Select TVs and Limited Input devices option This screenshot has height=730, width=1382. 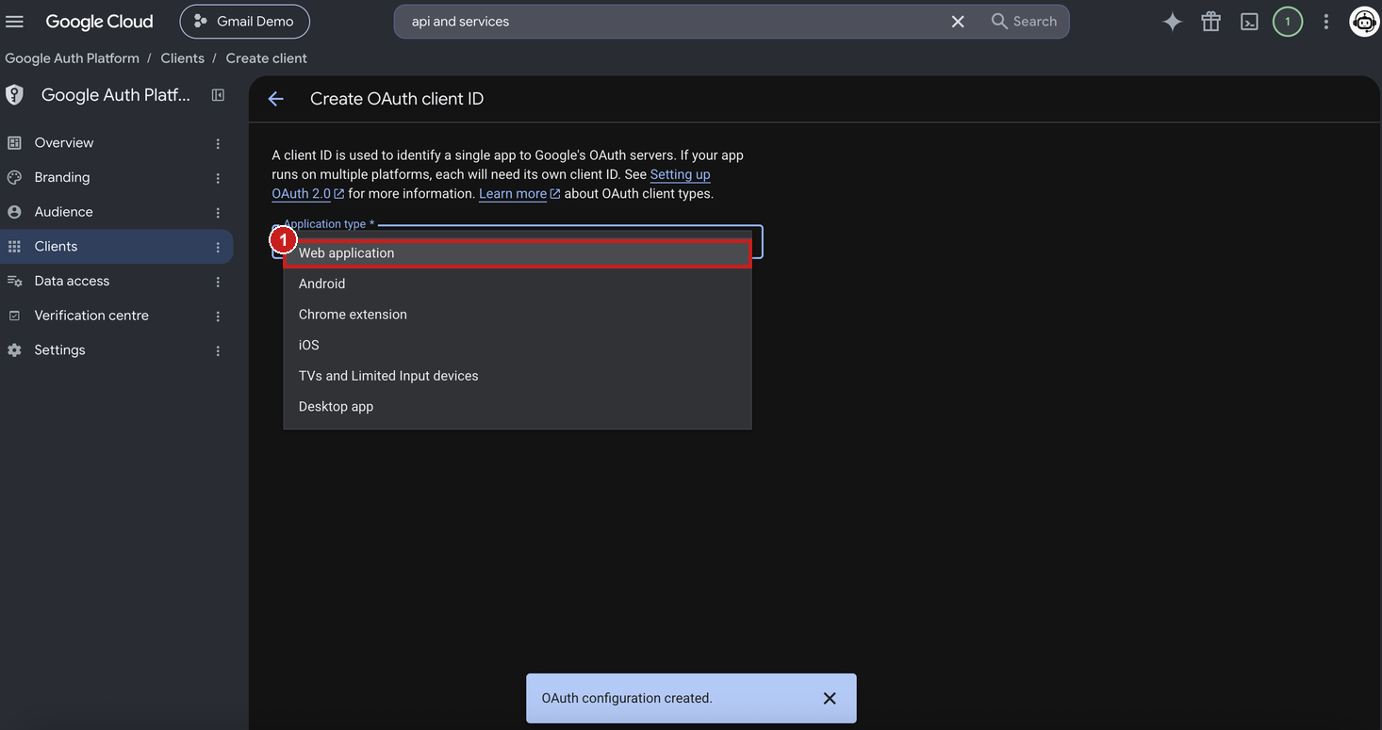click(518, 376)
